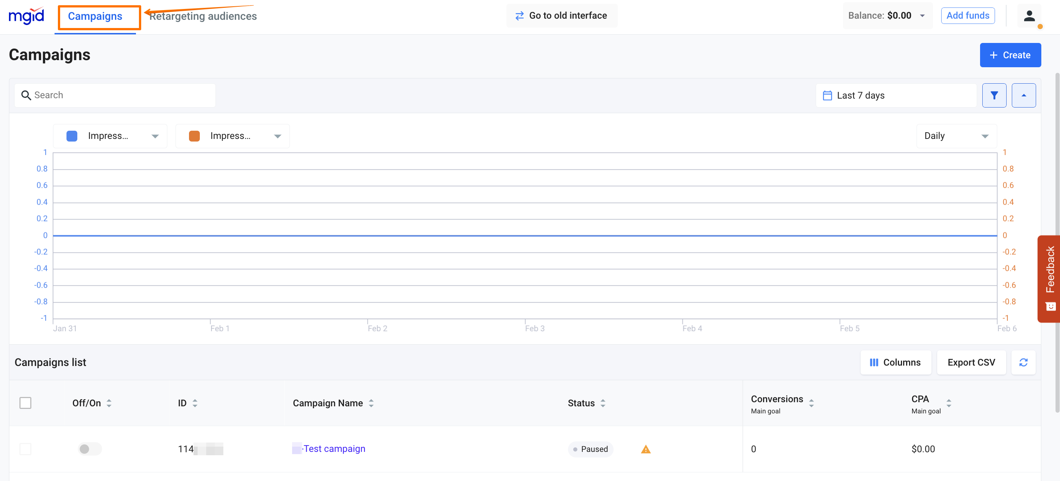Toggle the Test campaign Off/On switch
The width and height of the screenshot is (1060, 481).
click(90, 449)
